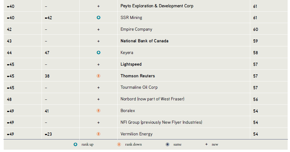The image size is (290, 152).
Task: Click score 57 in Lightspeed row
Action: 255,64
